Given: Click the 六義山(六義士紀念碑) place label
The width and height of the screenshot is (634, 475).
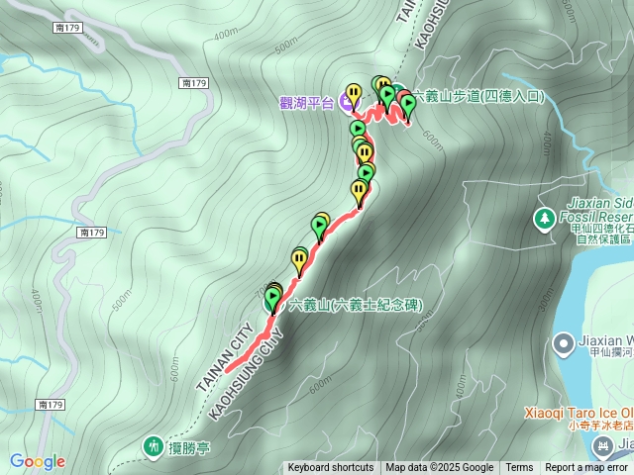Looking at the screenshot, I should point(356,305).
